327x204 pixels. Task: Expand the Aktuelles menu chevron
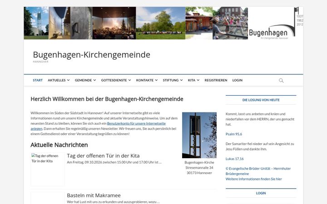tap(68, 80)
